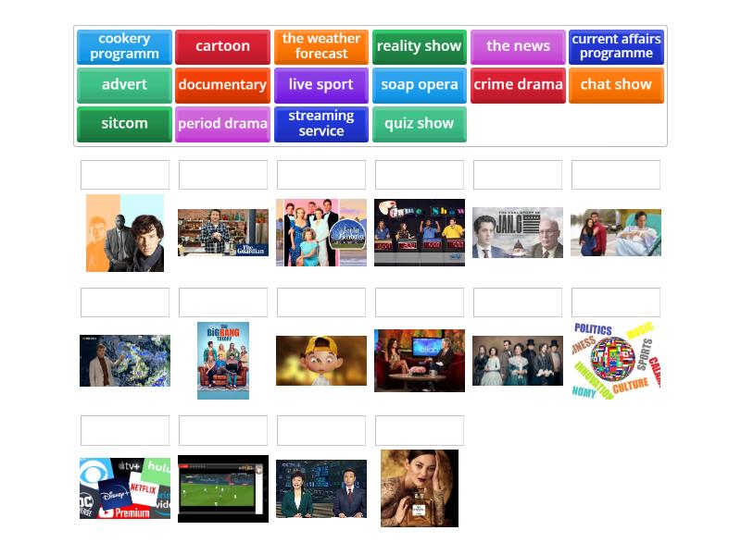The image size is (741, 555).
Task: Click the red 'cartoon' tile
Action: tap(222, 46)
